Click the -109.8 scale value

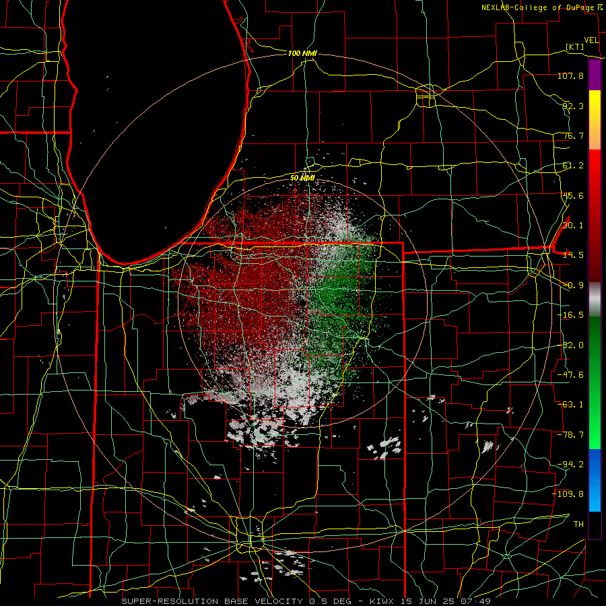point(568,494)
